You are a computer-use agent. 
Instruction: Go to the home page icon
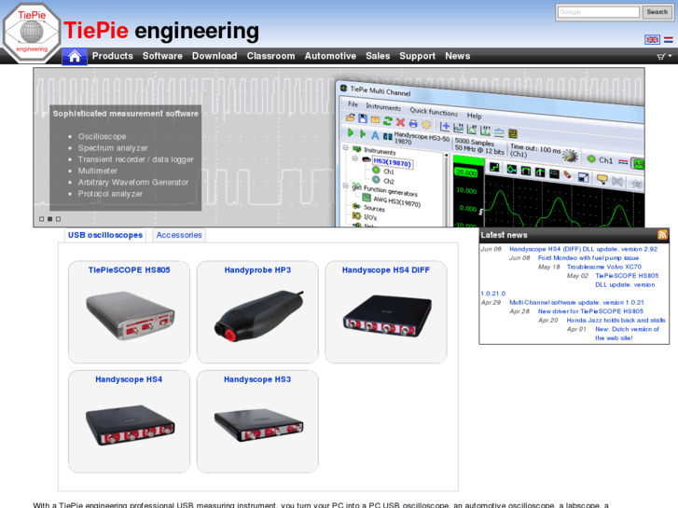pos(75,56)
